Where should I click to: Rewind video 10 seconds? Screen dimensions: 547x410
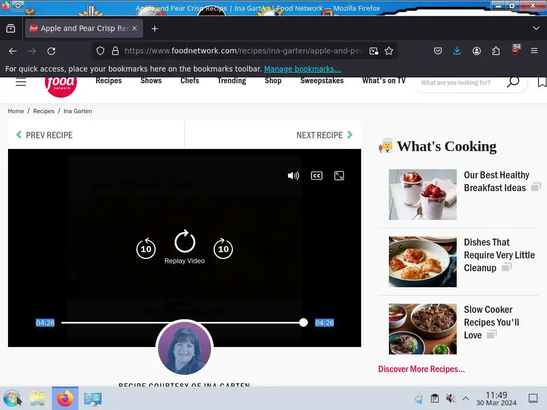coord(146,249)
